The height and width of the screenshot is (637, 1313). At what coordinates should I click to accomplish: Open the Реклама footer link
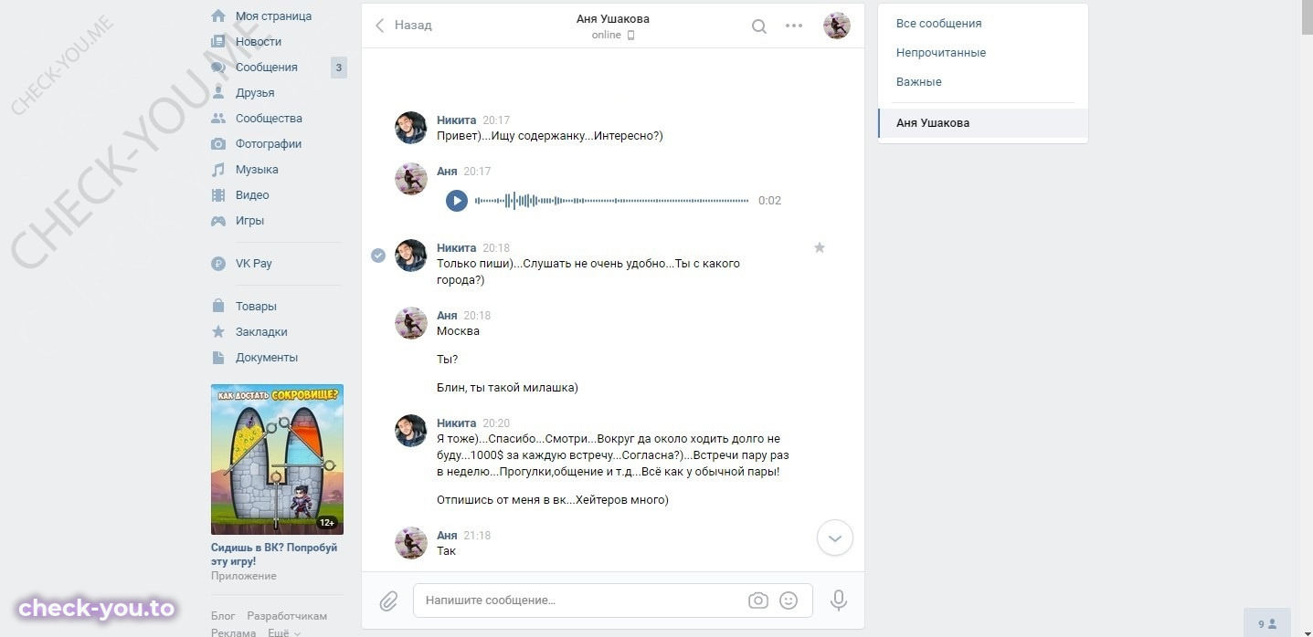[x=233, y=632]
